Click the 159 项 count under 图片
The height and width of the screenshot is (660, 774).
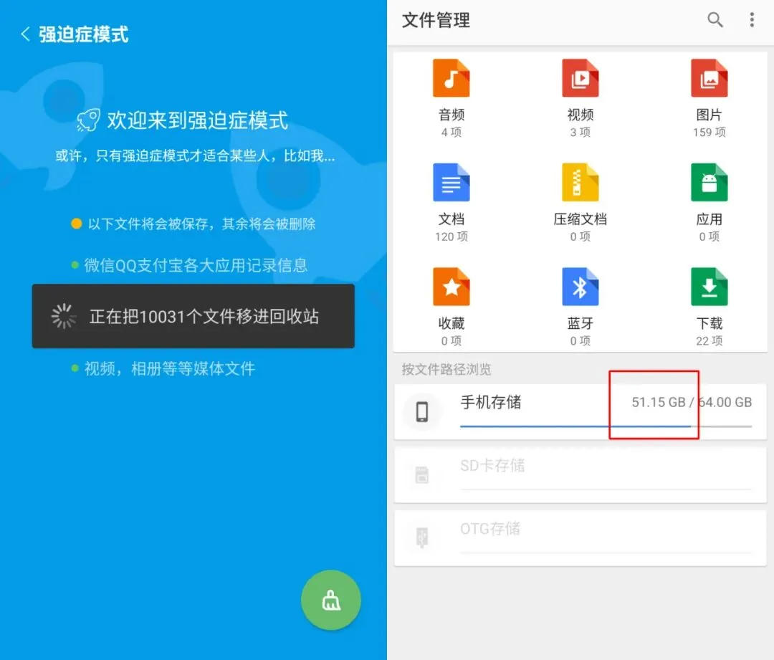(709, 133)
